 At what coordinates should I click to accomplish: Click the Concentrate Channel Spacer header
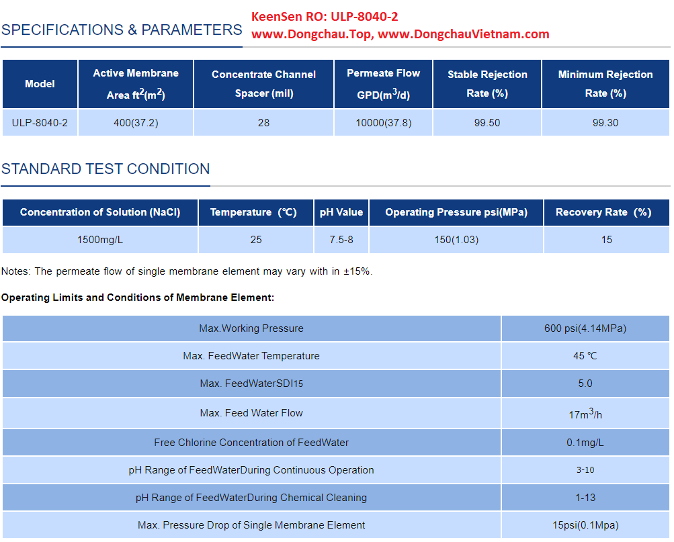[263, 84]
